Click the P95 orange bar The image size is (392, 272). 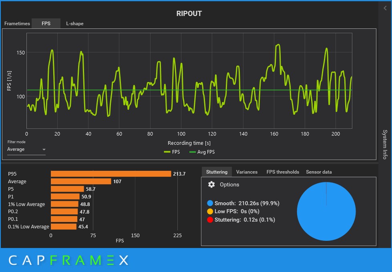[x=111, y=174]
